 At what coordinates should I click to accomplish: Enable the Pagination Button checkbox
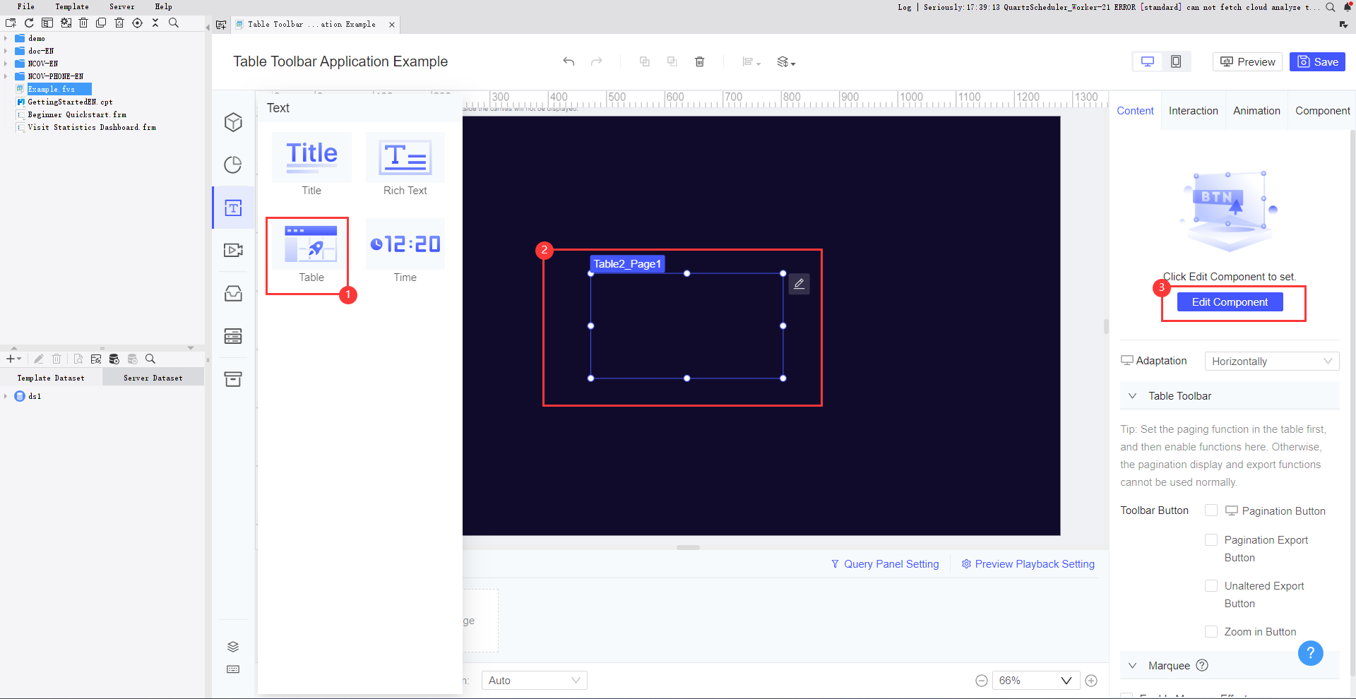tap(1211, 510)
